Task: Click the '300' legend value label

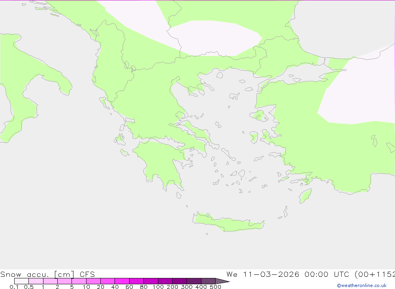Action: [187, 287]
